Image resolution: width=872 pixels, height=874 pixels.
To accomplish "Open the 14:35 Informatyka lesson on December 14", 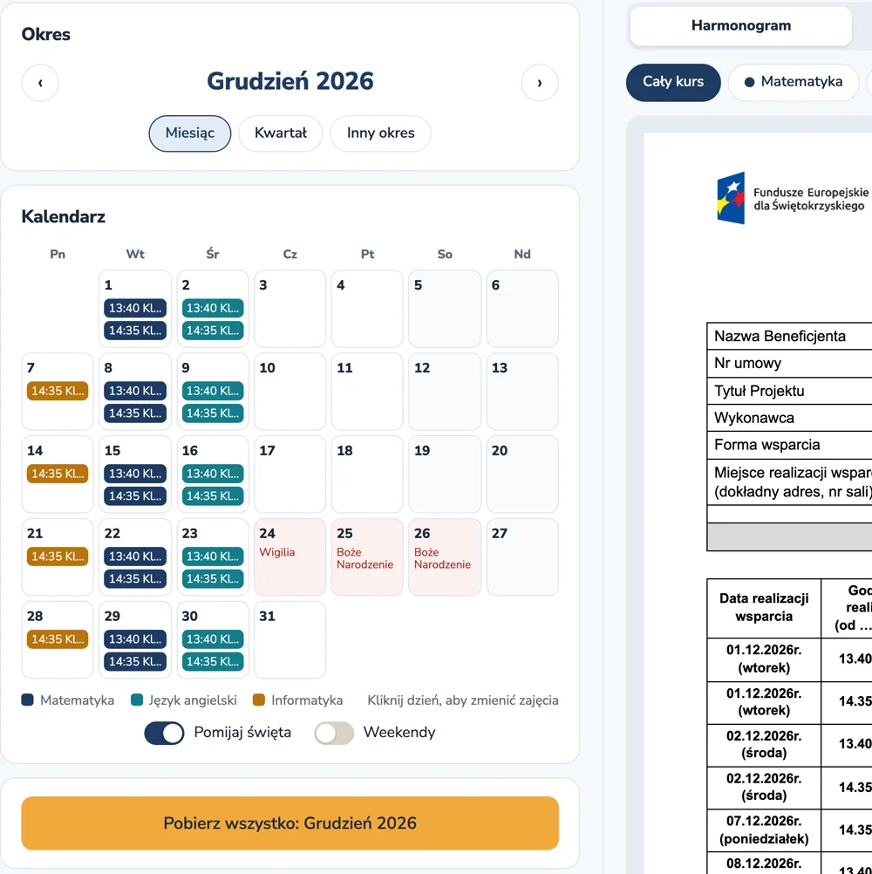I will (x=58, y=474).
